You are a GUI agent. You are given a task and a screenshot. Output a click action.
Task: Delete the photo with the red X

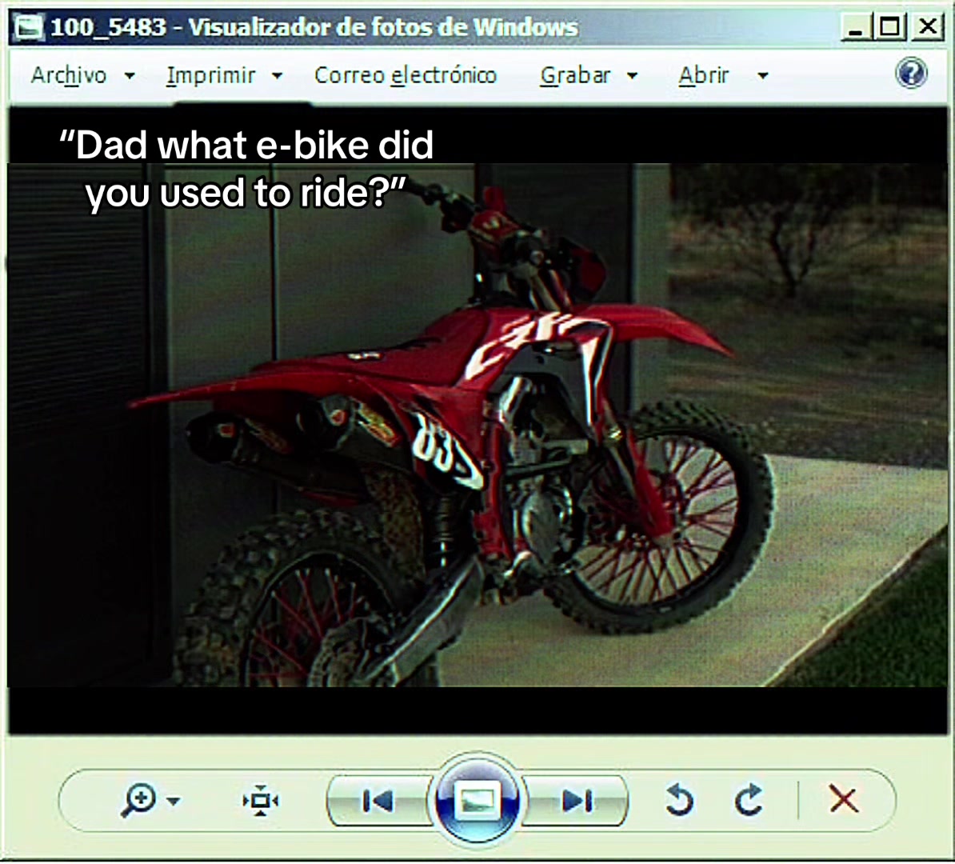pyautogui.click(x=844, y=799)
